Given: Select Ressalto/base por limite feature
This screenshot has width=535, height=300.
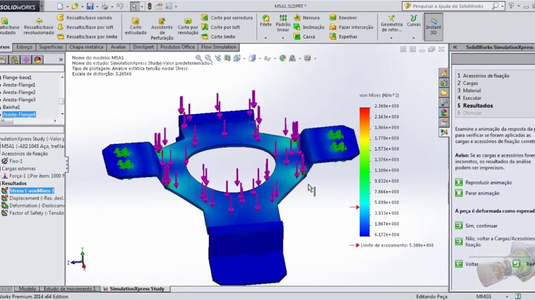Looking at the screenshot, I should pos(87,37).
